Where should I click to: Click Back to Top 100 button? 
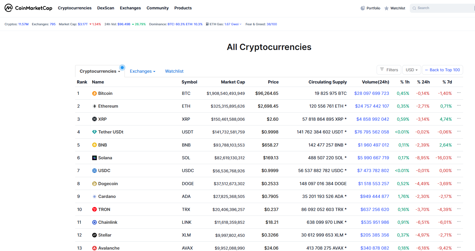click(x=442, y=70)
